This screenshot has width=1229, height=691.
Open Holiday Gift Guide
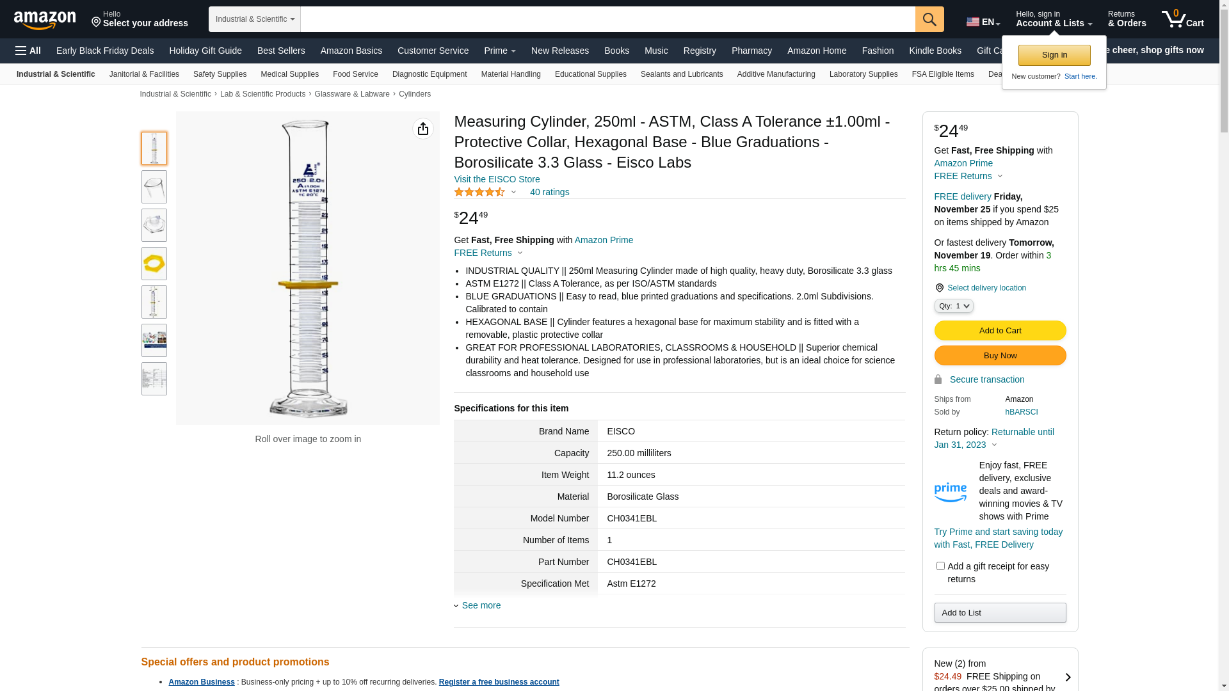click(x=205, y=51)
